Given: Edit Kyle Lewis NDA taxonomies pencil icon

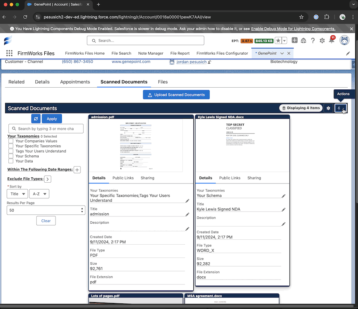Looking at the screenshot, I should pyautogui.click(x=284, y=196).
